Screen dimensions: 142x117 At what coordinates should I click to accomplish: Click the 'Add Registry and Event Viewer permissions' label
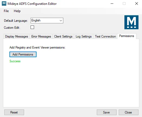[37, 47]
